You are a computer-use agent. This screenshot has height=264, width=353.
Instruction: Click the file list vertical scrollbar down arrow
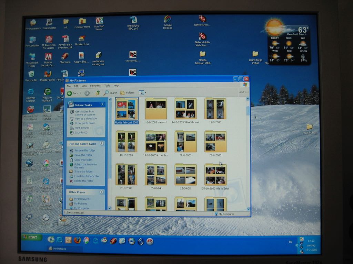pos(248,209)
